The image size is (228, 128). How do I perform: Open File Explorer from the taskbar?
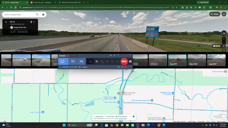(x=143, y=125)
